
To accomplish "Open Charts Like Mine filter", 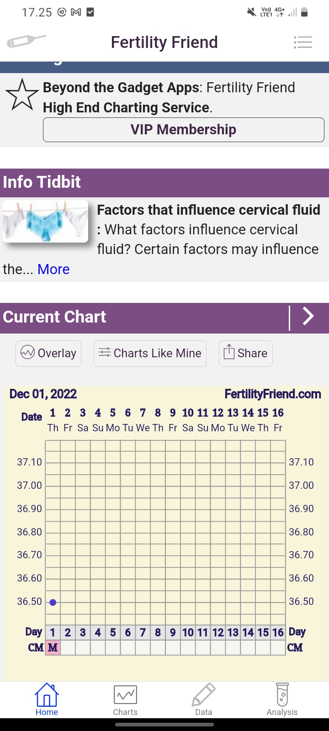I will [x=150, y=353].
